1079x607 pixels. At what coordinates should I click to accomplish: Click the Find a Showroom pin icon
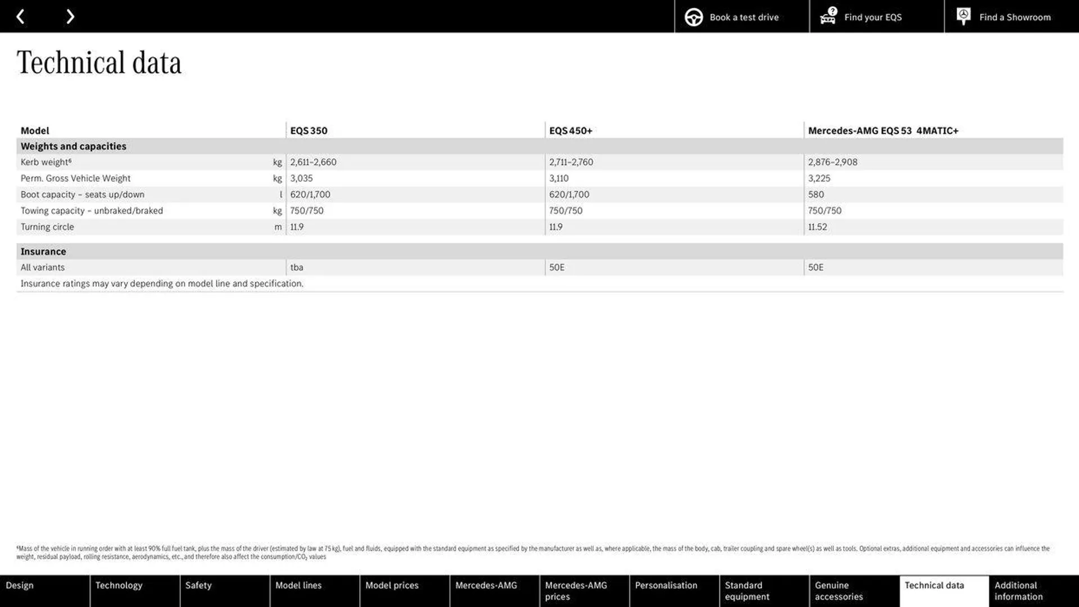click(x=963, y=16)
